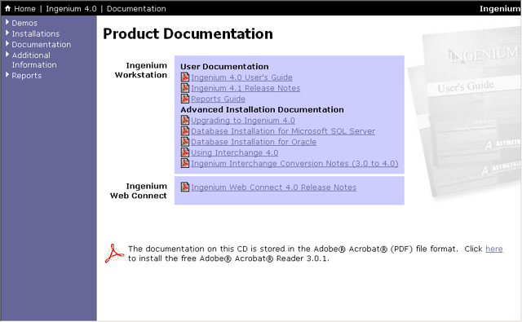This screenshot has height=322, width=522.
Task: Open Database Installation for Oracle link
Action: click(x=254, y=142)
